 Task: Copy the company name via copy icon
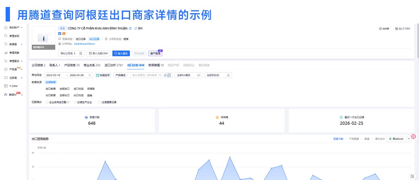click(x=130, y=28)
